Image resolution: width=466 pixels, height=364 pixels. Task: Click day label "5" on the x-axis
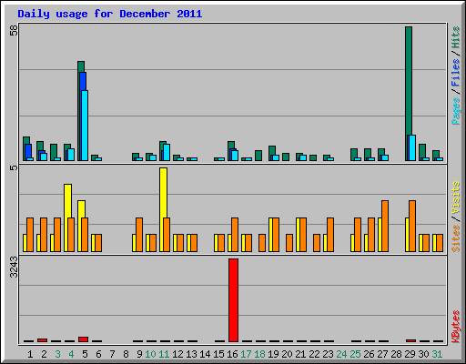[85, 354]
